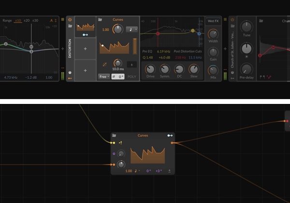Click the modulator routing arrow under Curves thumbnail
290x203 pixels.
coord(85,35)
